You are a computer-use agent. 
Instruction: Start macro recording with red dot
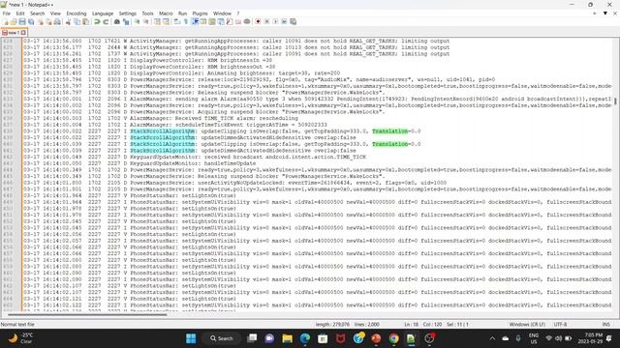pos(258,21)
